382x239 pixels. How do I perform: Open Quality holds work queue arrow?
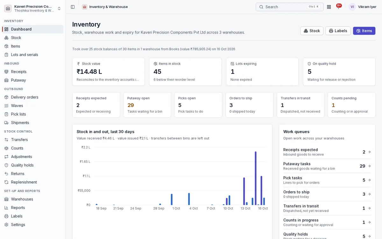pyautogui.click(x=369, y=236)
